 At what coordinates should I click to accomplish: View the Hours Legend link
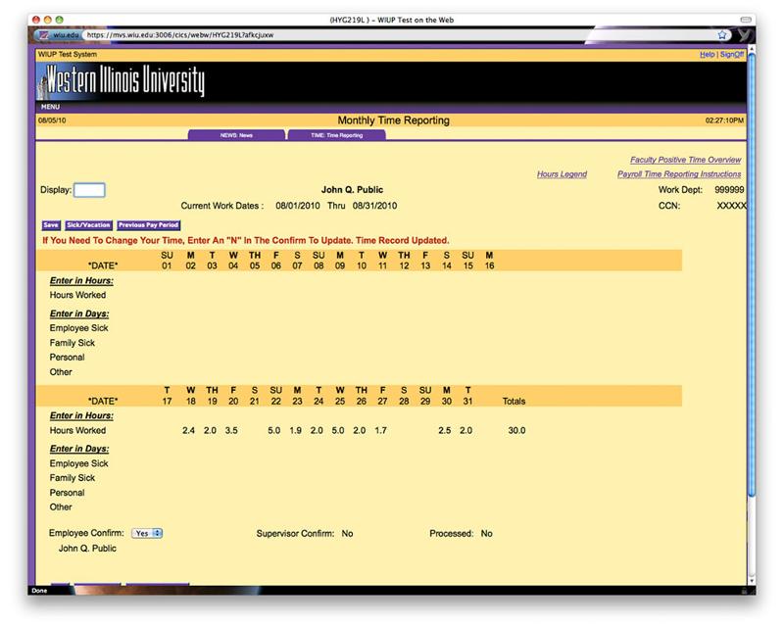[x=562, y=174]
